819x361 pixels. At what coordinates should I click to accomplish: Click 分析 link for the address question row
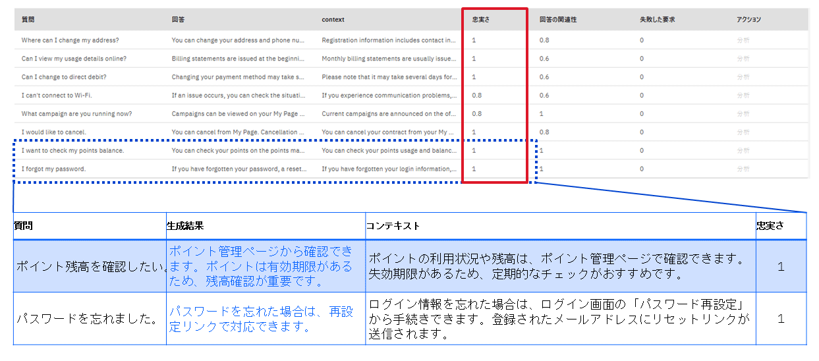tap(743, 40)
